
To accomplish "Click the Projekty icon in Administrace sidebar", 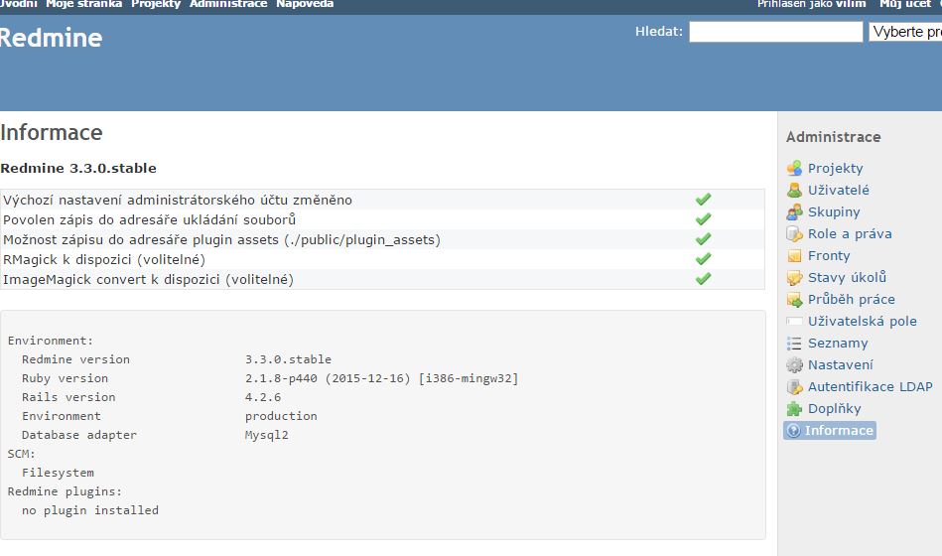I will pos(794,169).
